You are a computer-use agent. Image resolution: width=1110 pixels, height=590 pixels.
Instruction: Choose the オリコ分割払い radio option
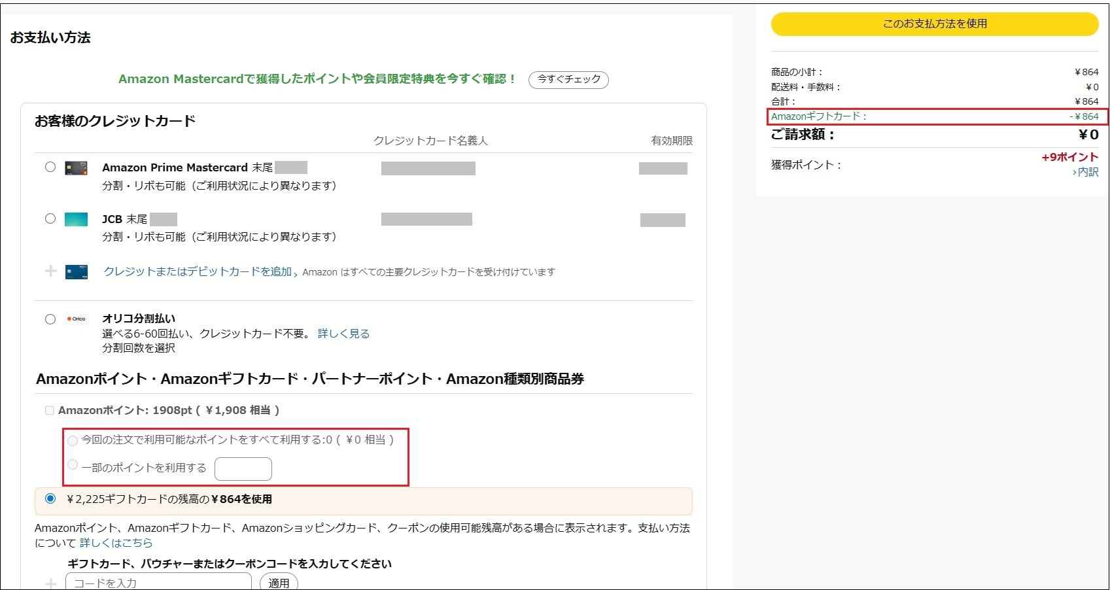tap(50, 319)
